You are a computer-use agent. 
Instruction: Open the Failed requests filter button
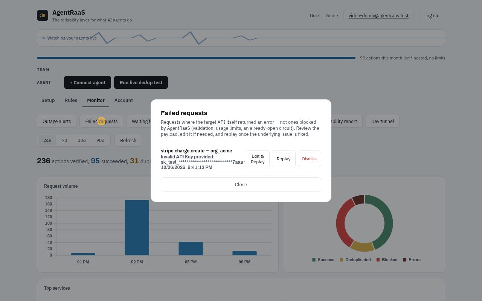point(101,121)
